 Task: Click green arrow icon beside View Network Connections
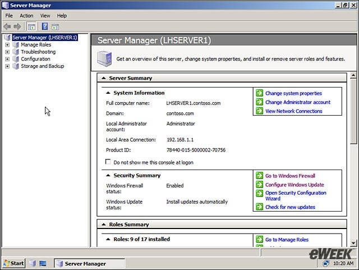pyautogui.click(x=259, y=111)
